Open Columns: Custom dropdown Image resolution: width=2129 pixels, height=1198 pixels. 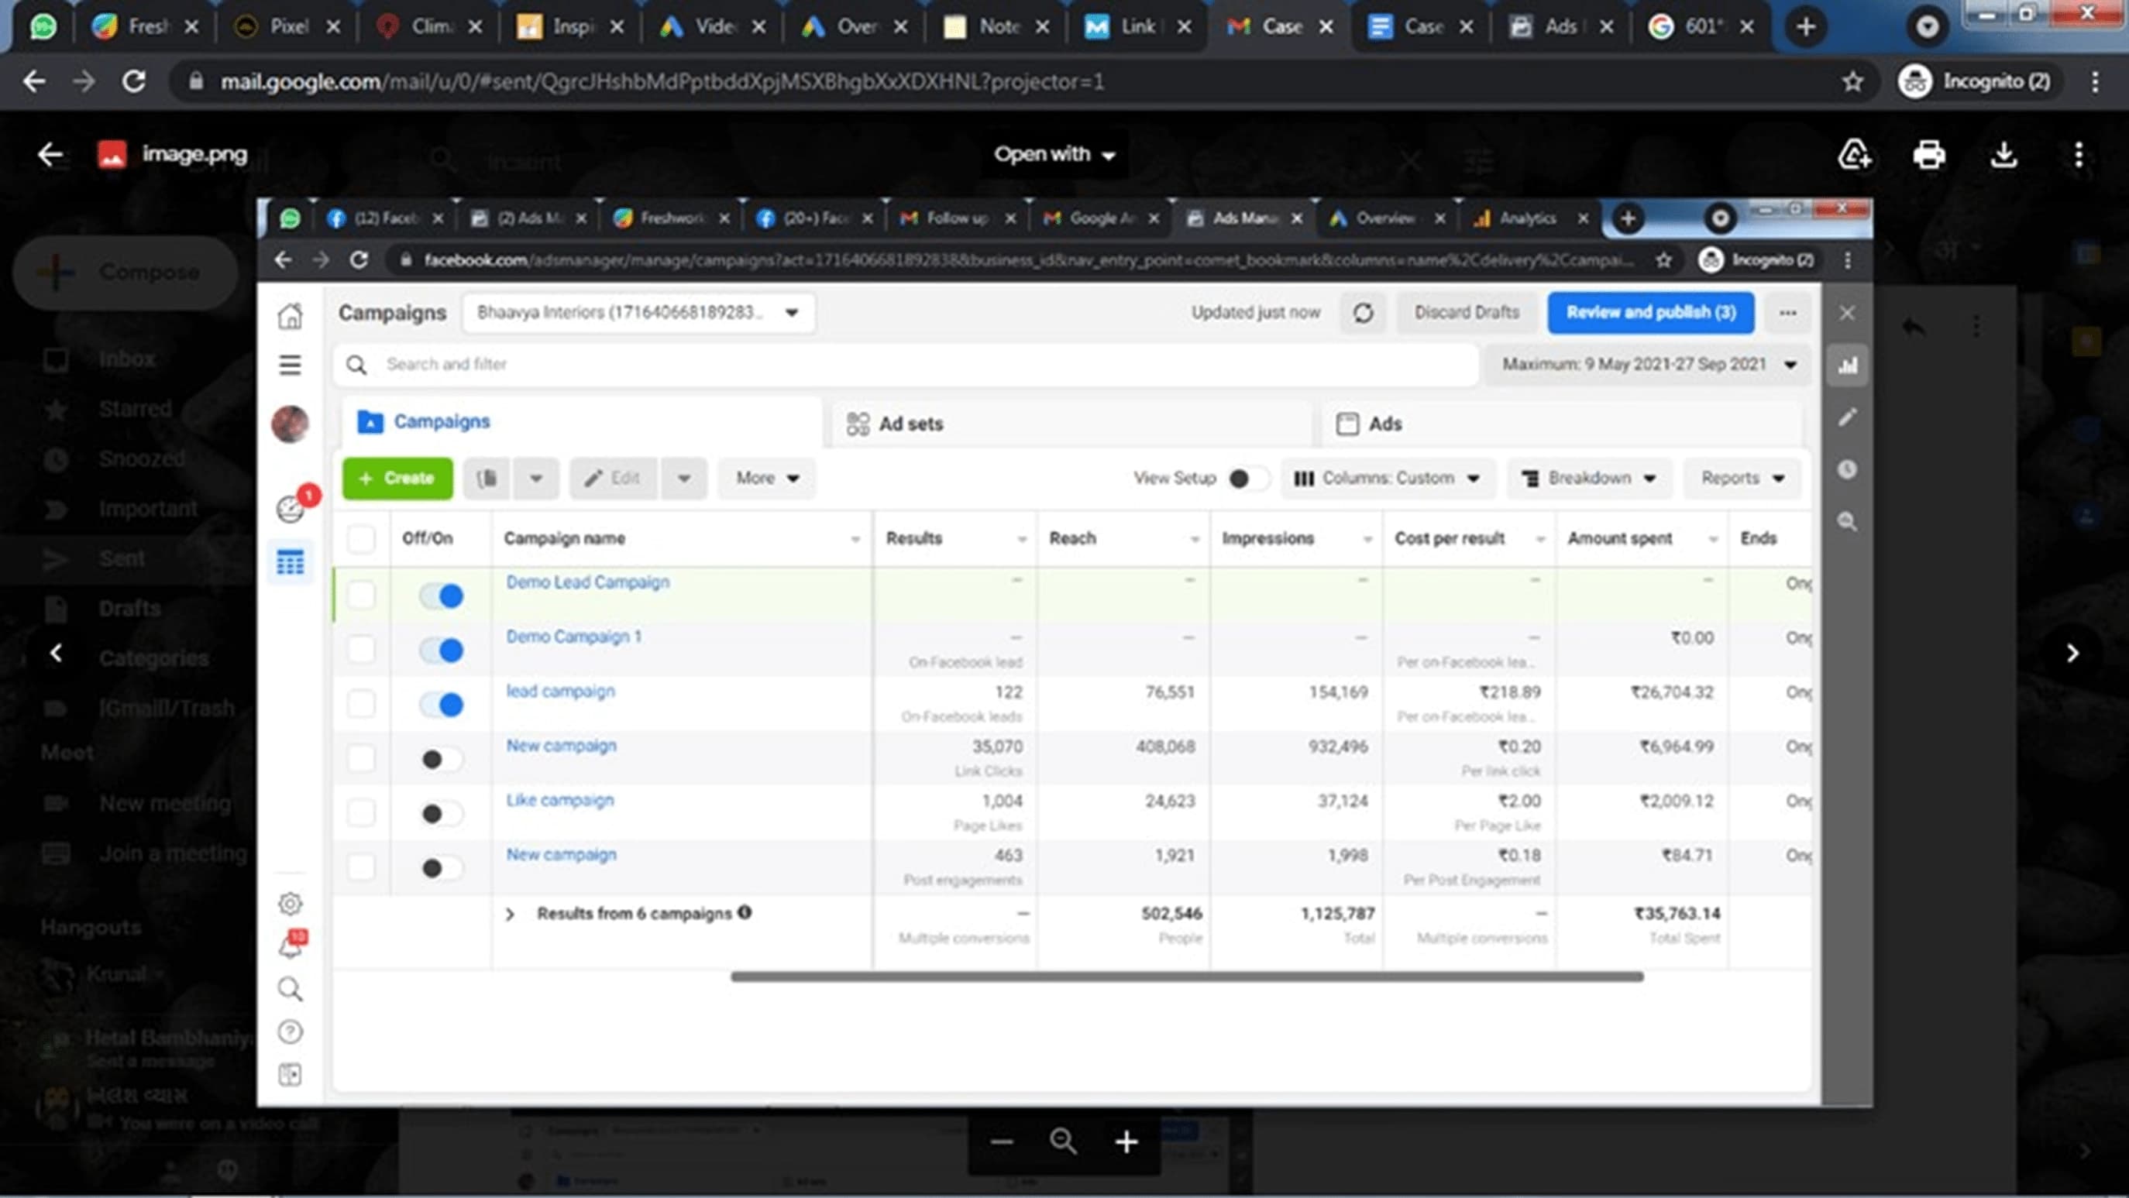pos(1387,479)
